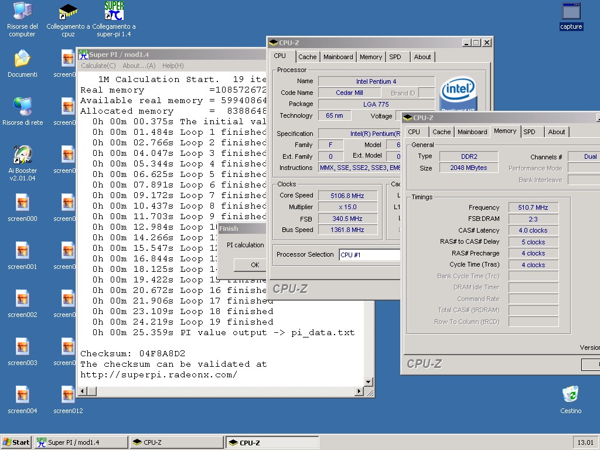Click the Core Speed value 5106.8 MHz
The image size is (600, 450).
point(347,196)
